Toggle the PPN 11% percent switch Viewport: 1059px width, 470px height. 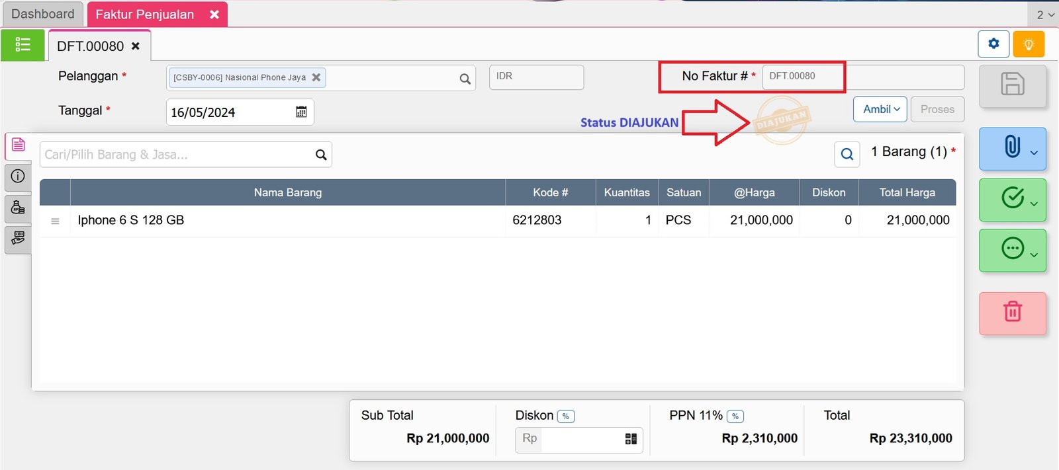[735, 416]
